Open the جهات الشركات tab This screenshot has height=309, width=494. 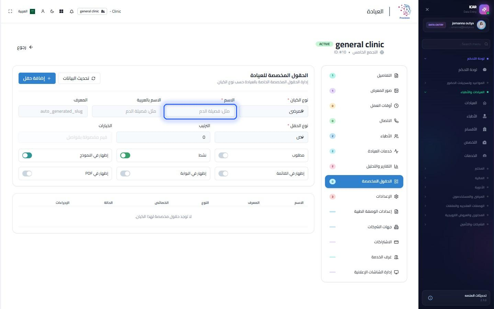(364, 227)
